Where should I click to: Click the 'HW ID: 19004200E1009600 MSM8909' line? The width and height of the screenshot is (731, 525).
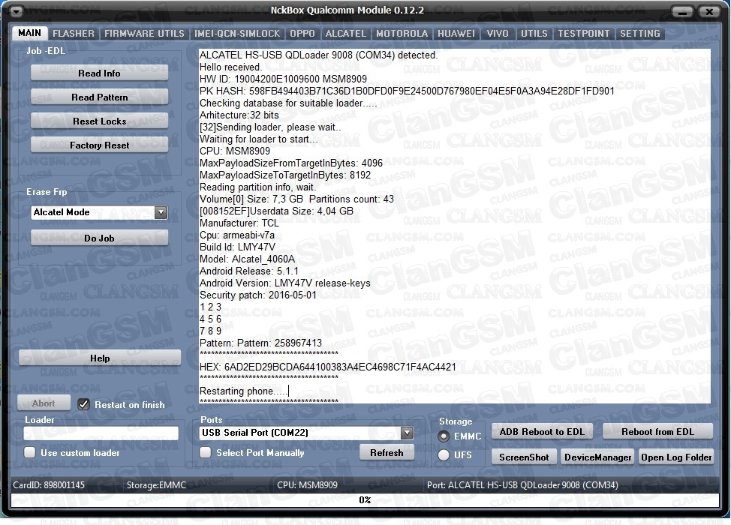[x=283, y=79]
